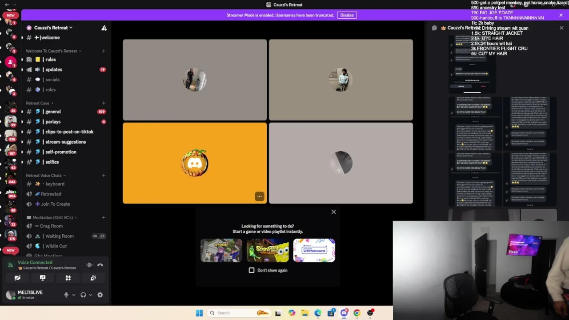Screen dimensions: 569x320
Task: Share your screen from voice panel
Action: (43, 278)
